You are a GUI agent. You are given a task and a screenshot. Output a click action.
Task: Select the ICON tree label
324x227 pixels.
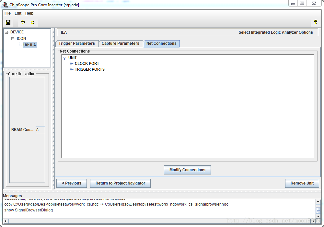click(21, 39)
